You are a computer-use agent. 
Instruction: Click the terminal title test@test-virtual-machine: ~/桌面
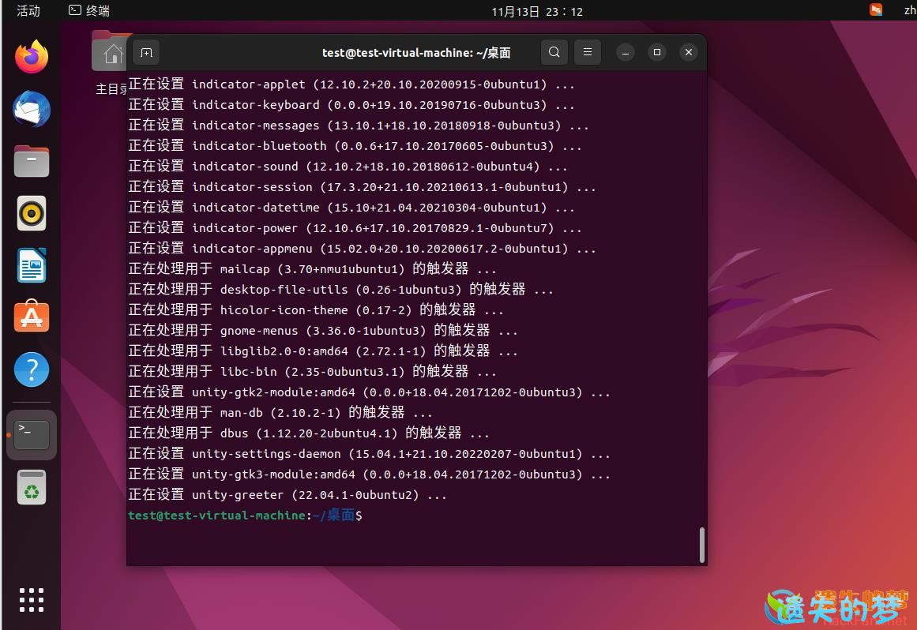[x=415, y=53]
